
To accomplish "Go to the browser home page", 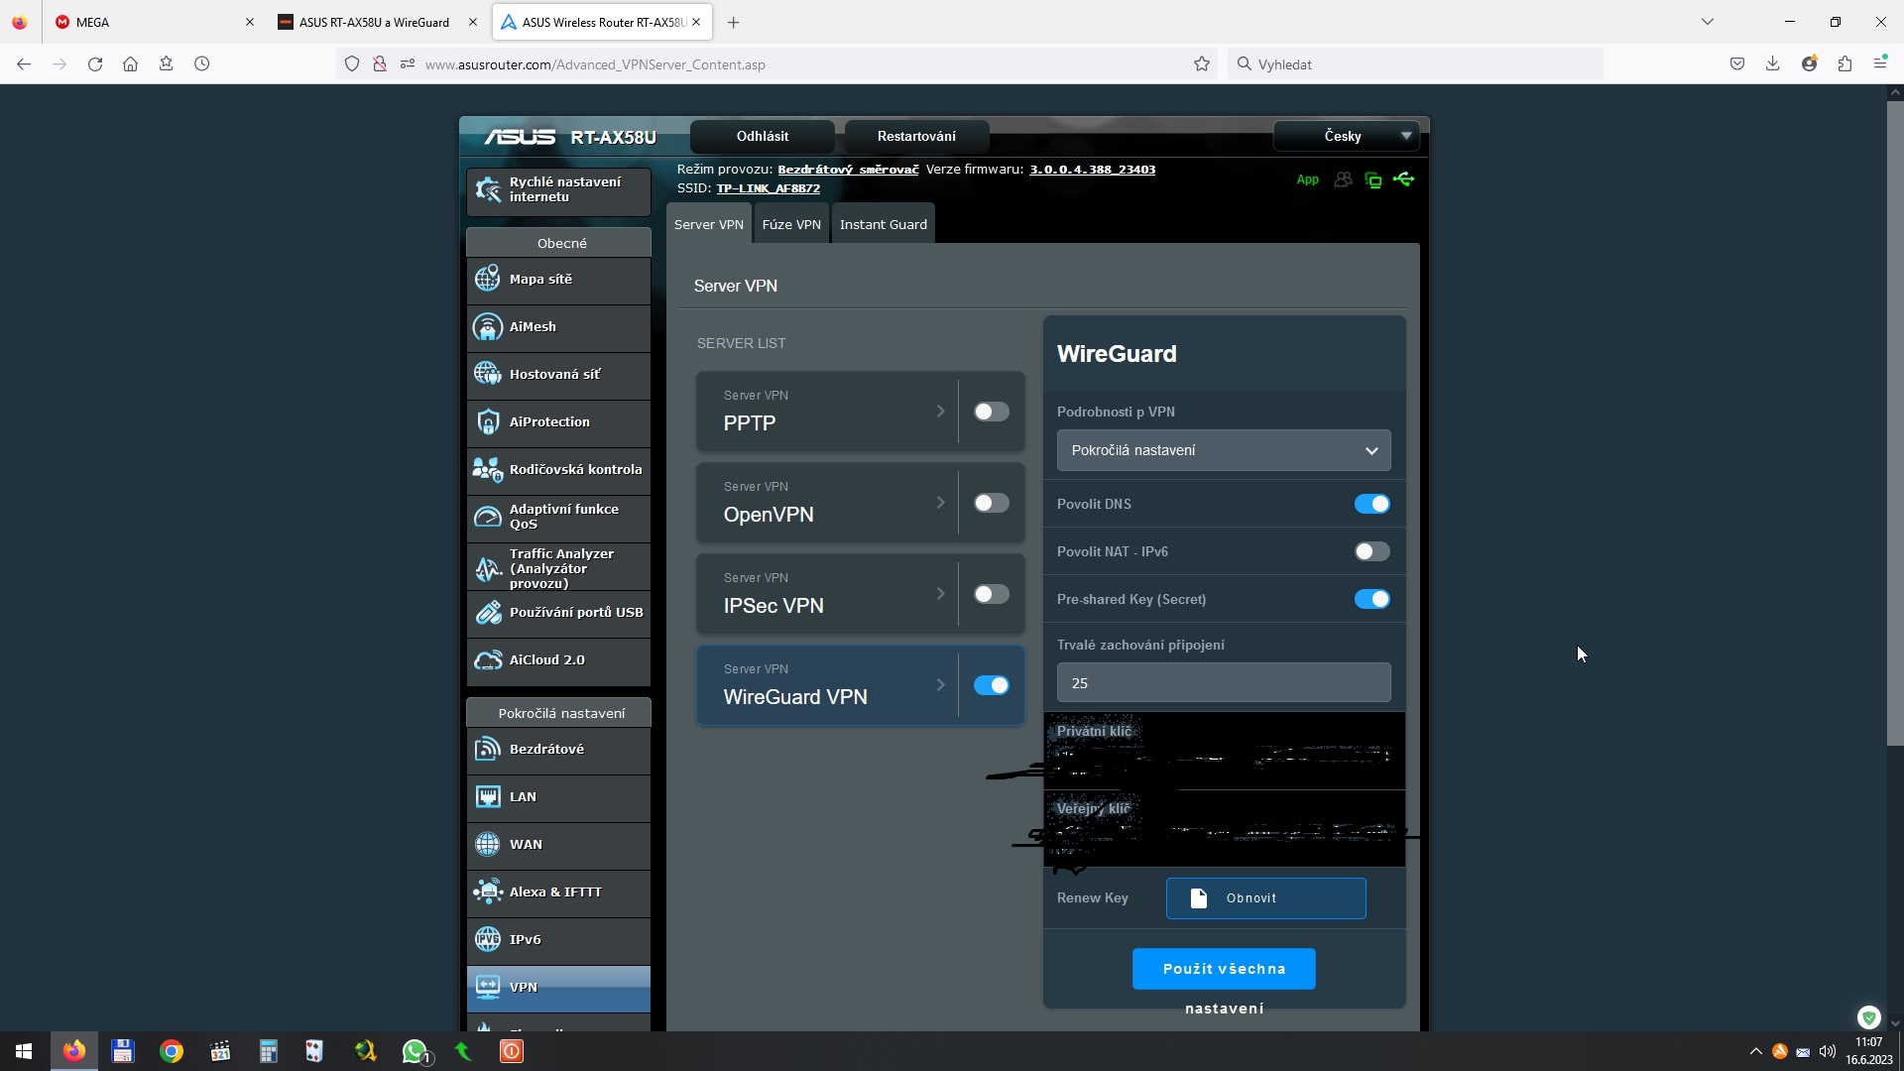I will point(130,63).
